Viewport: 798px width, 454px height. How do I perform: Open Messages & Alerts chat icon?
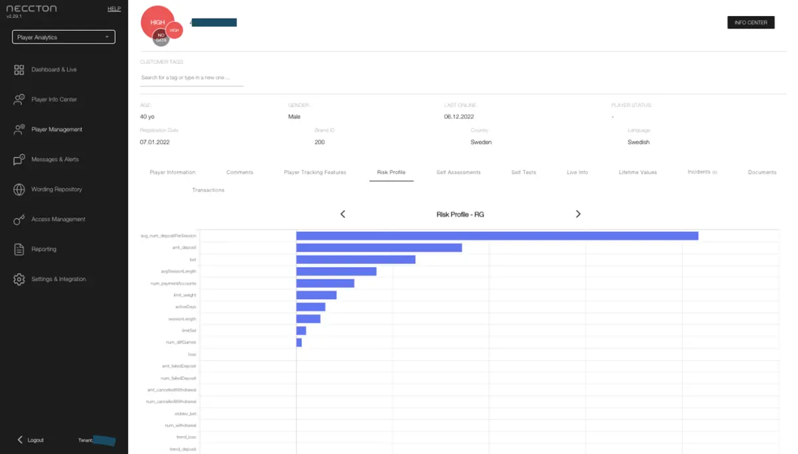[x=19, y=160]
